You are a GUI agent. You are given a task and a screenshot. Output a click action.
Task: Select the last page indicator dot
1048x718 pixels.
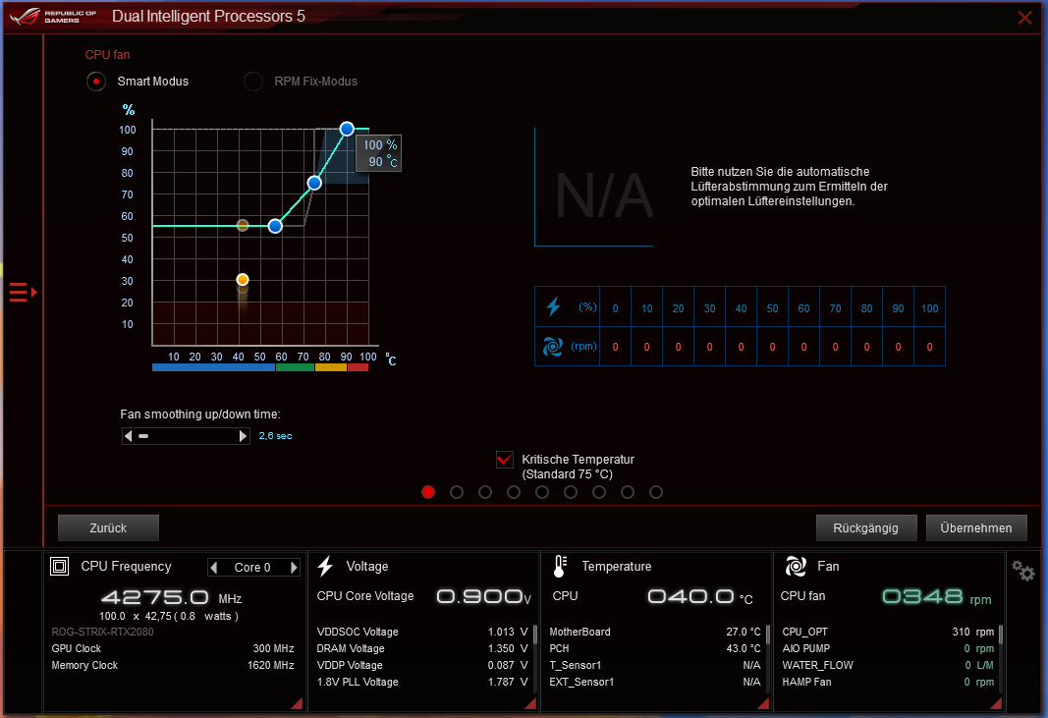(656, 492)
